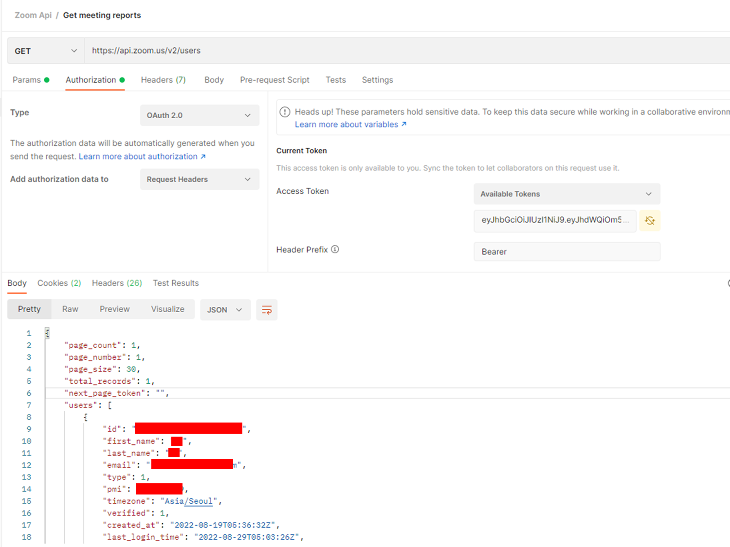This screenshot has width=730, height=547.
Task: Click the "created_at" timestamp value
Action: pyautogui.click(x=223, y=525)
